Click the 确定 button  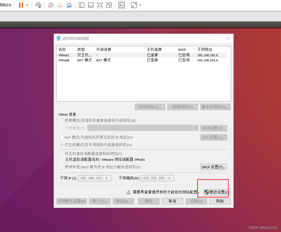point(149,201)
